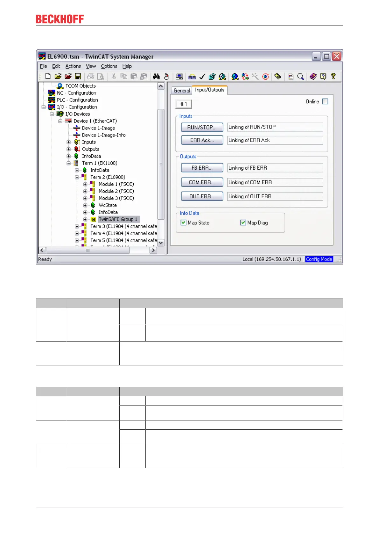
Task: Click the NC - Configuration icon
Action: tap(52, 93)
